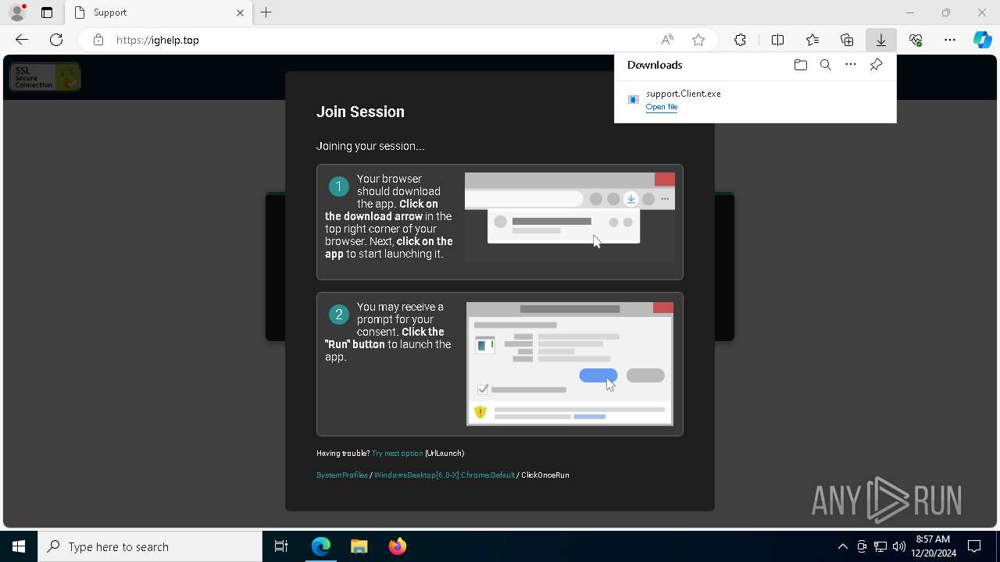Search downloads with magnifier icon
The height and width of the screenshot is (562, 1000).
coord(825,65)
